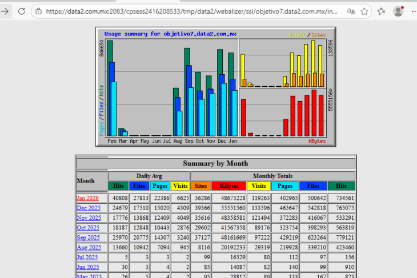View site information lock icon

pos(39,11)
